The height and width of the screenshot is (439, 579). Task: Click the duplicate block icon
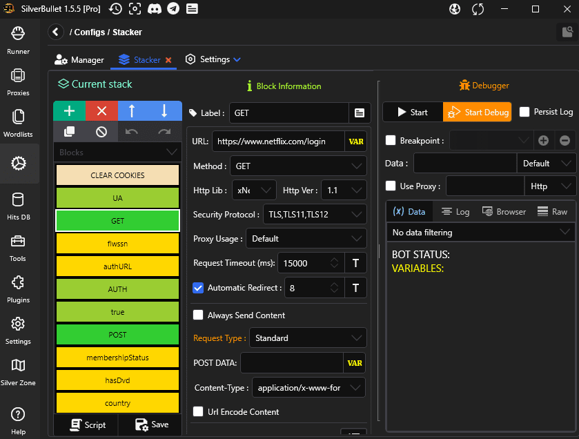(69, 131)
